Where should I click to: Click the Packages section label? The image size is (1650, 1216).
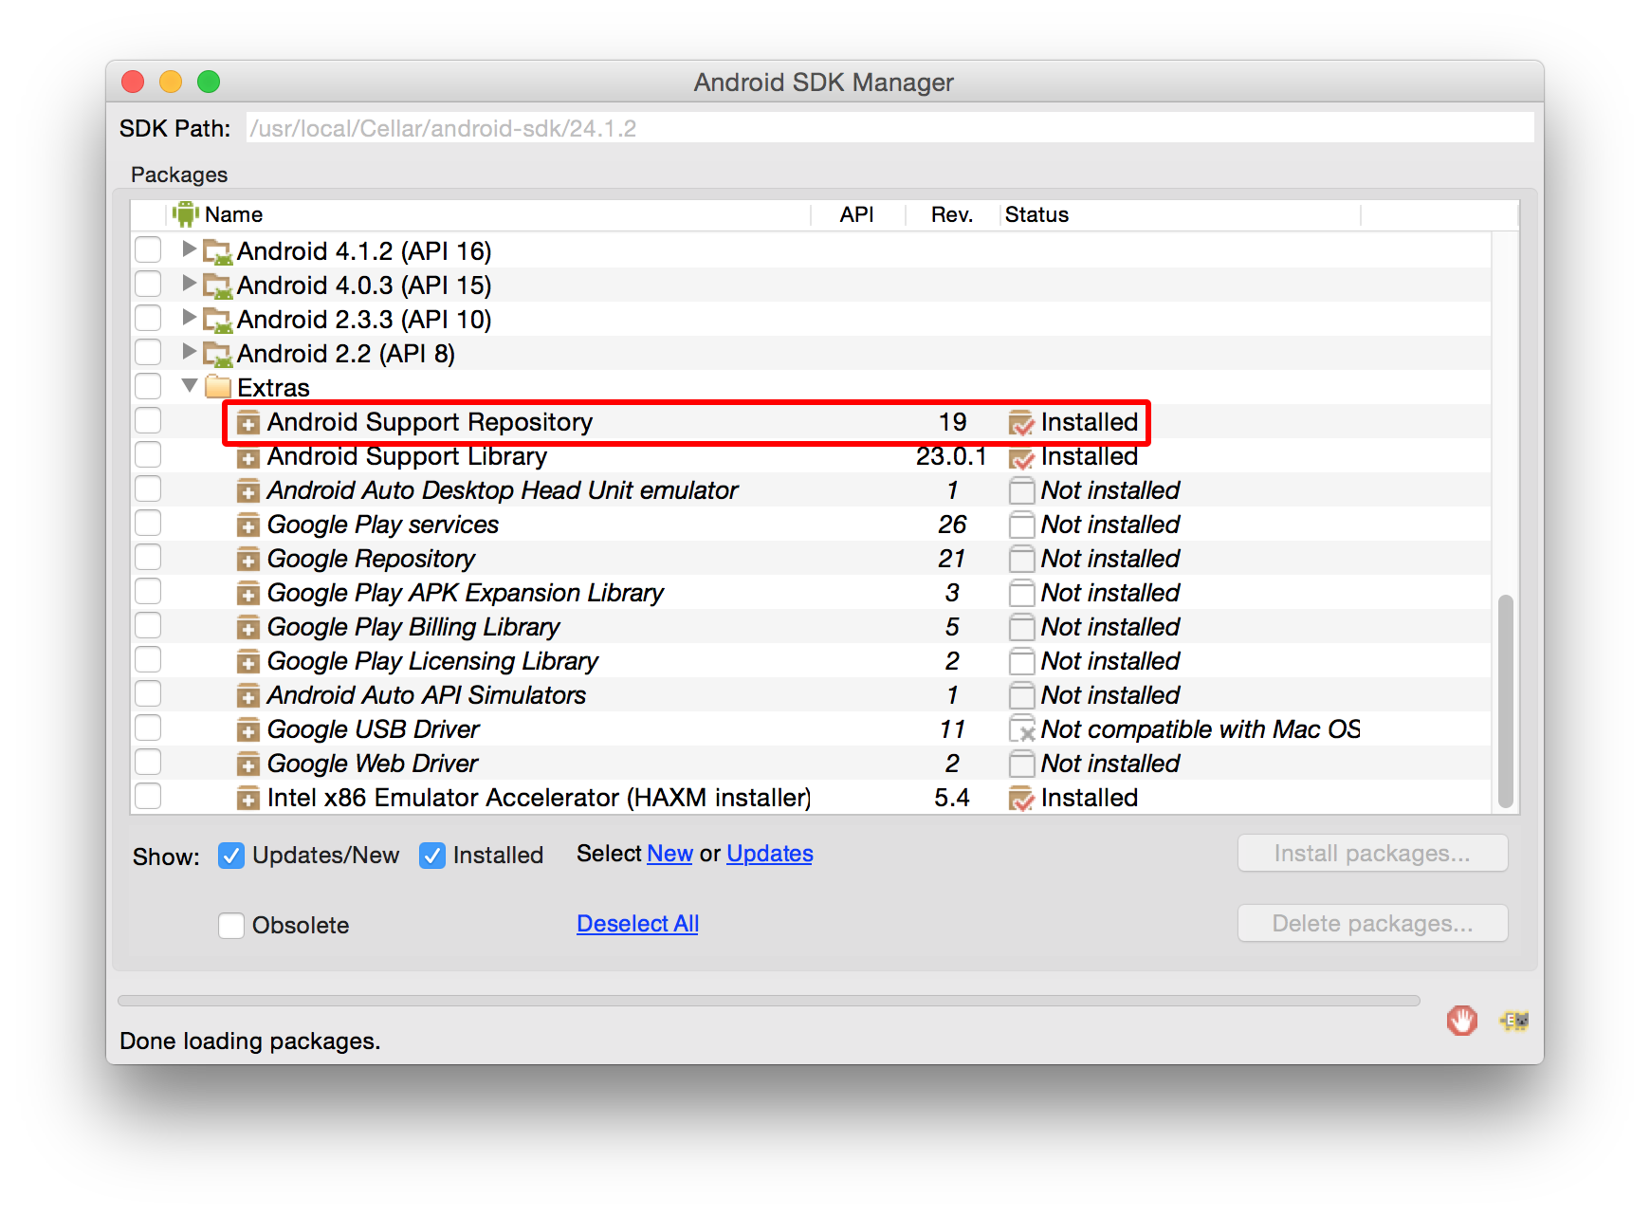point(178,175)
